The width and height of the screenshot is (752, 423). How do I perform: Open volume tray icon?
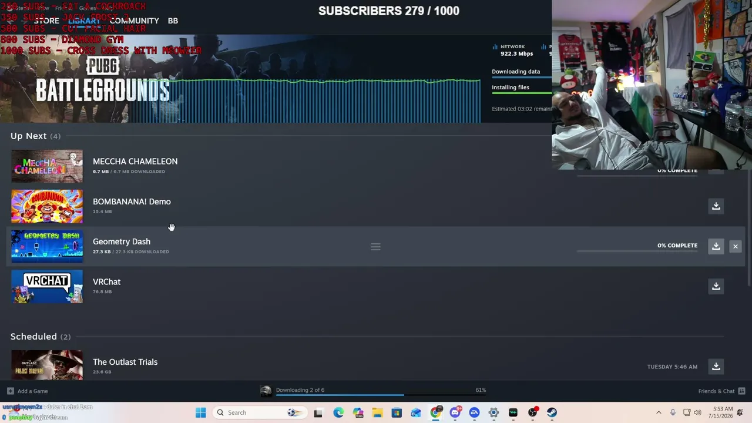click(697, 412)
